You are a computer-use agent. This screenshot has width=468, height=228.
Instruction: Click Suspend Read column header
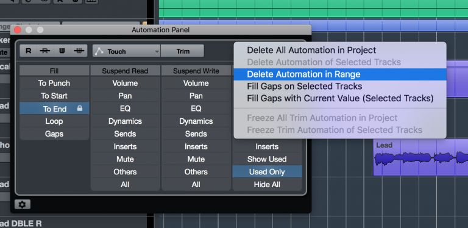pos(125,71)
